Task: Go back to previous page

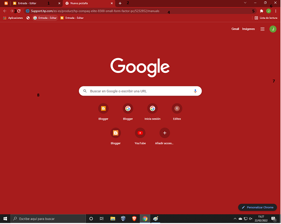Action: 5,11
